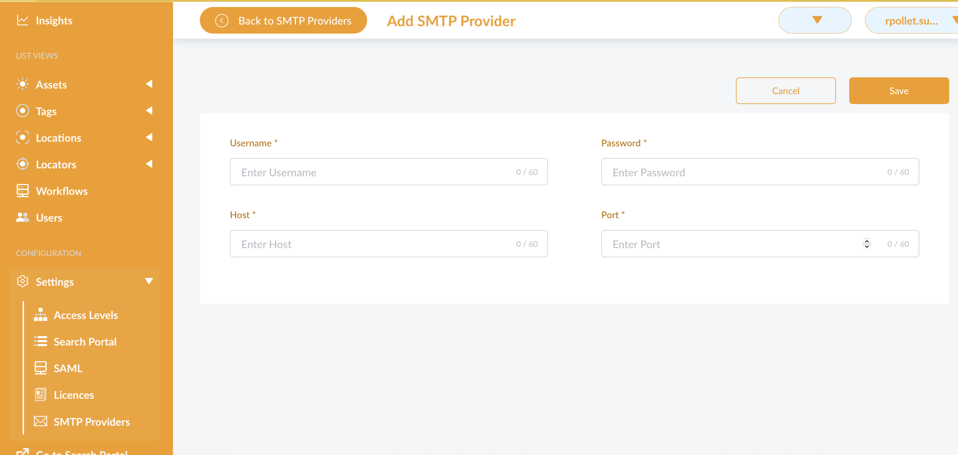Open the blank header dropdown

[814, 20]
